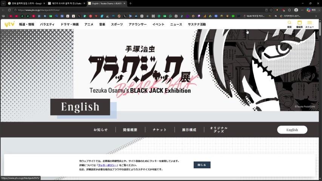Open the ニュース menu
Image resolution: width=322 pixels, height=181 pixels.
pos(176,24)
